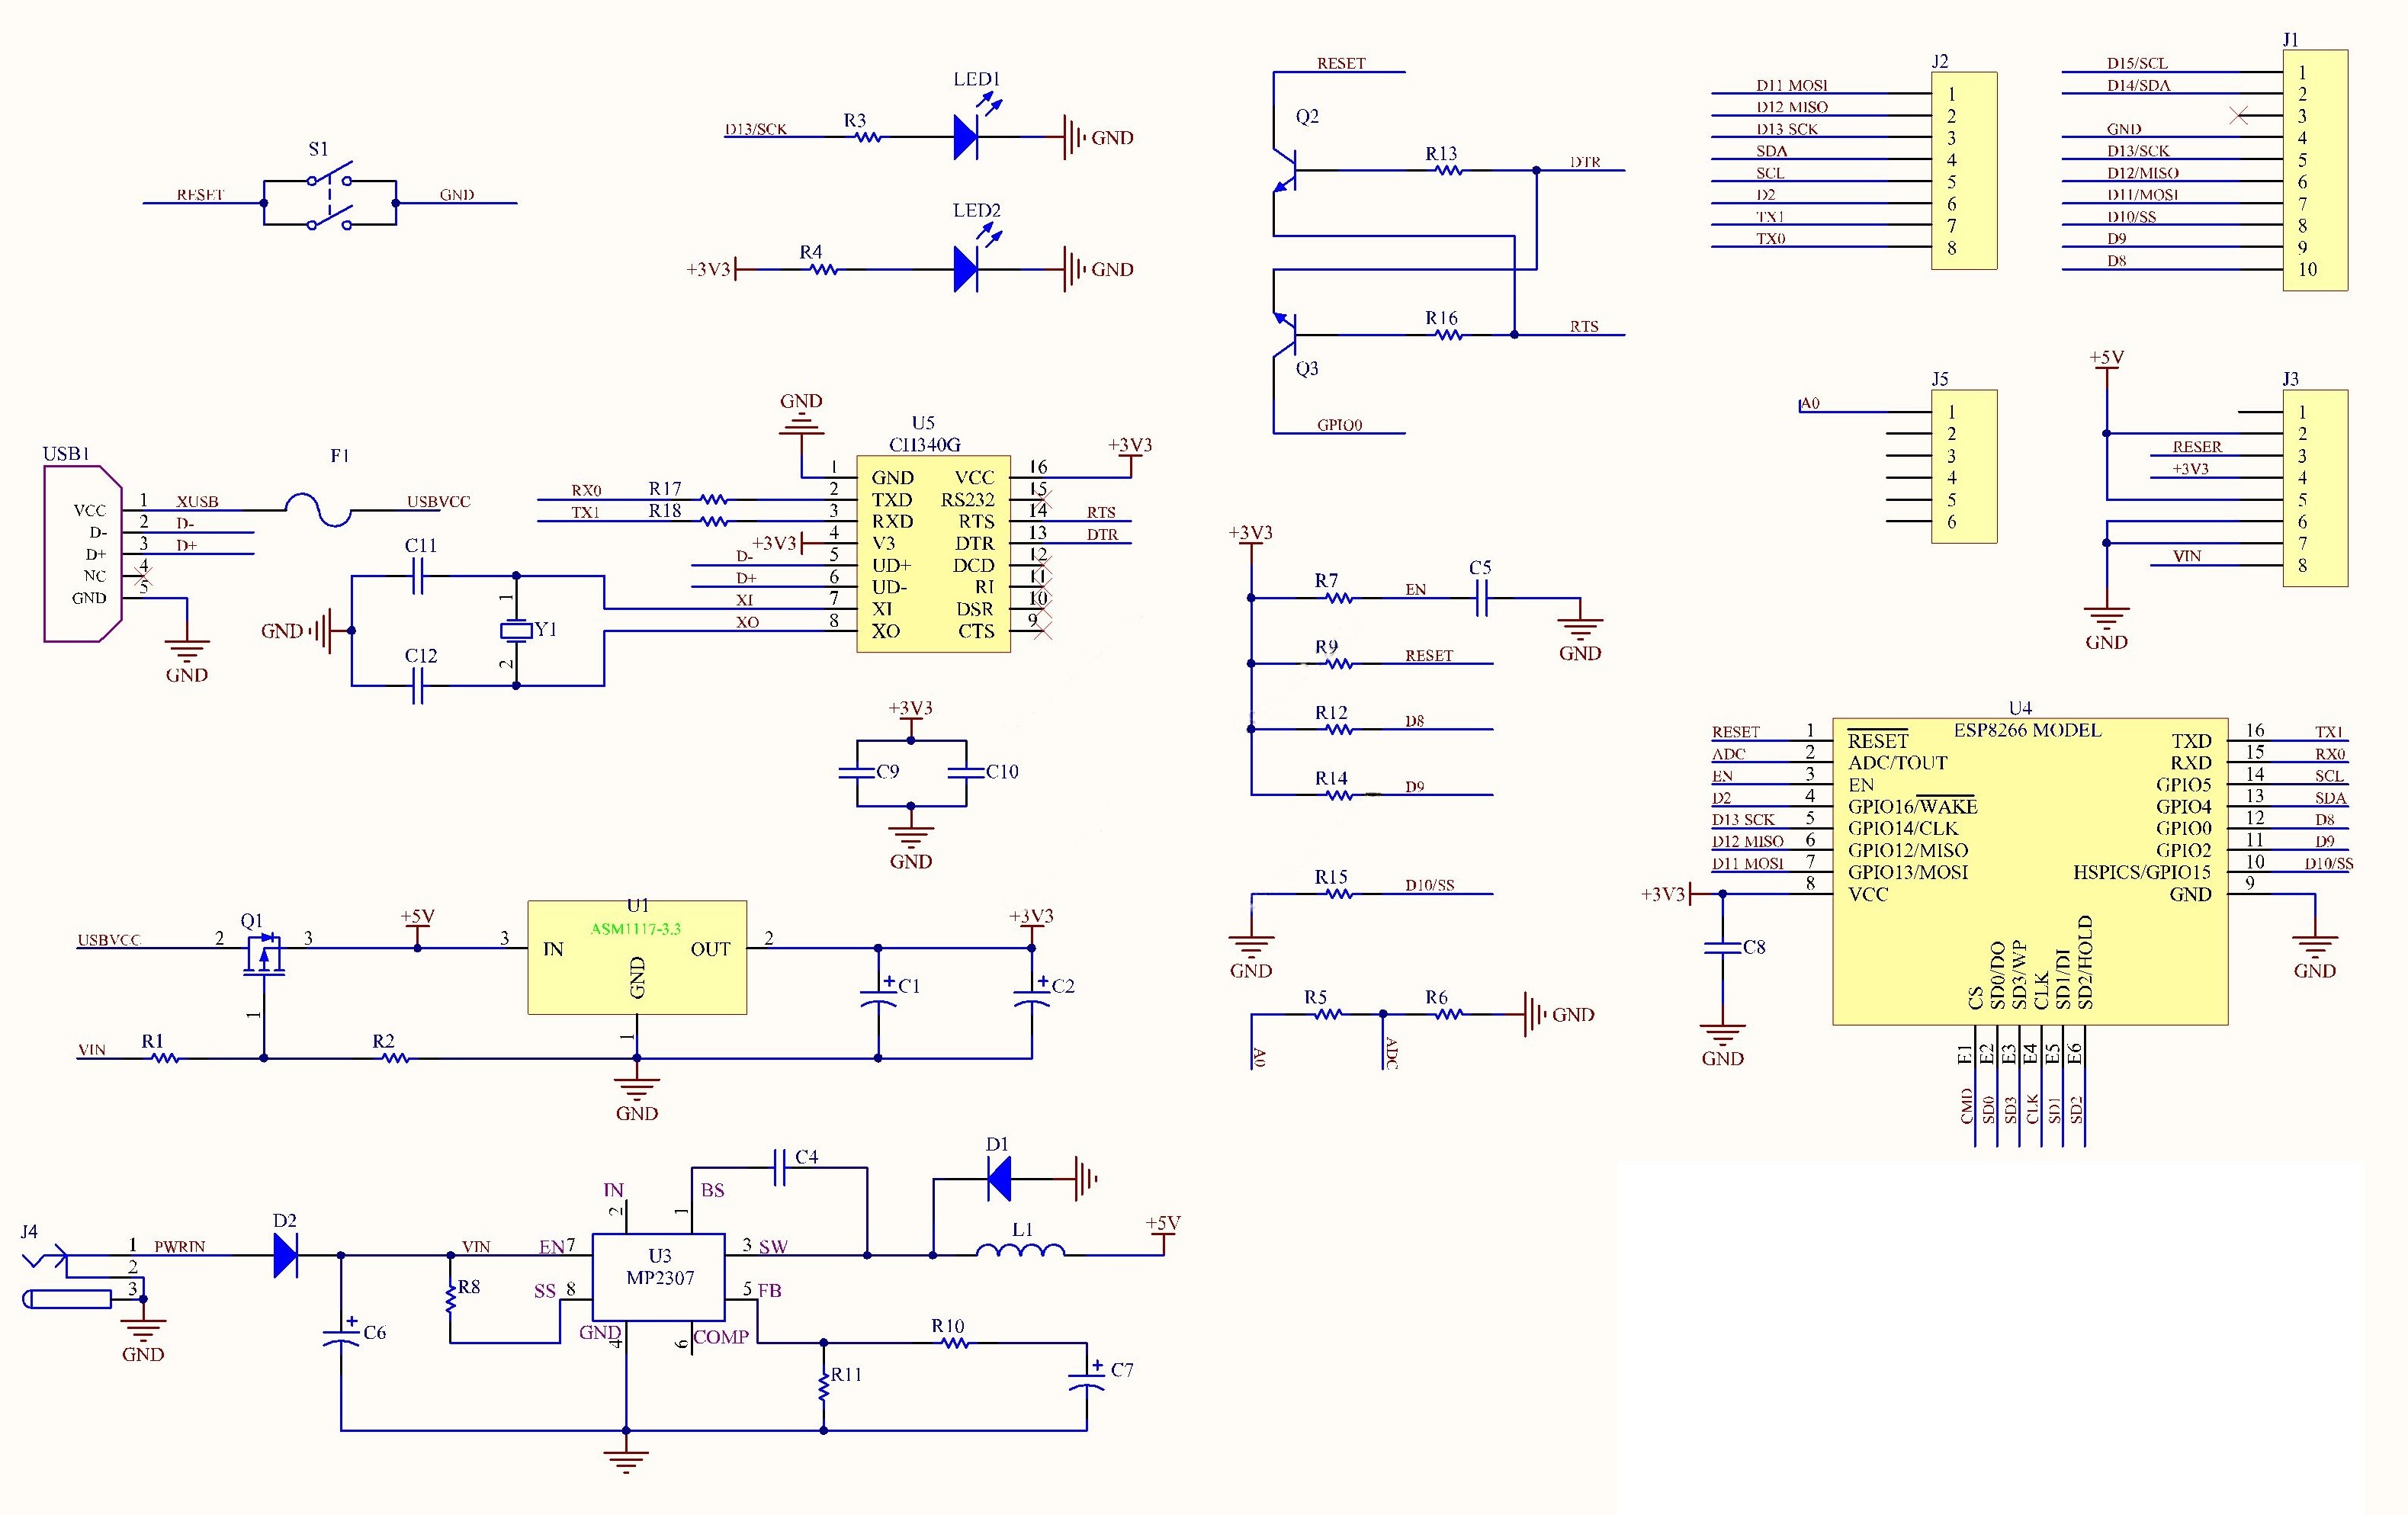Select the SD2/HOLD pin name on U4

[2085, 962]
